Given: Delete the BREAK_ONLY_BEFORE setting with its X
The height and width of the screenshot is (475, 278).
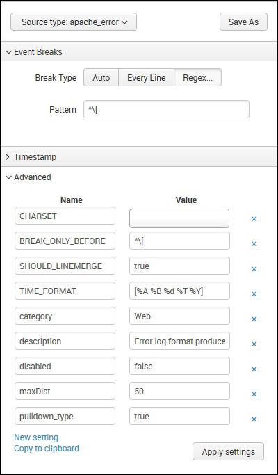Looking at the screenshot, I should (254, 244).
